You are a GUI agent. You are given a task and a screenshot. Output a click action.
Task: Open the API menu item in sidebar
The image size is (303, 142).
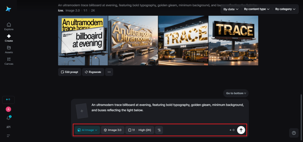[x=9, y=127]
